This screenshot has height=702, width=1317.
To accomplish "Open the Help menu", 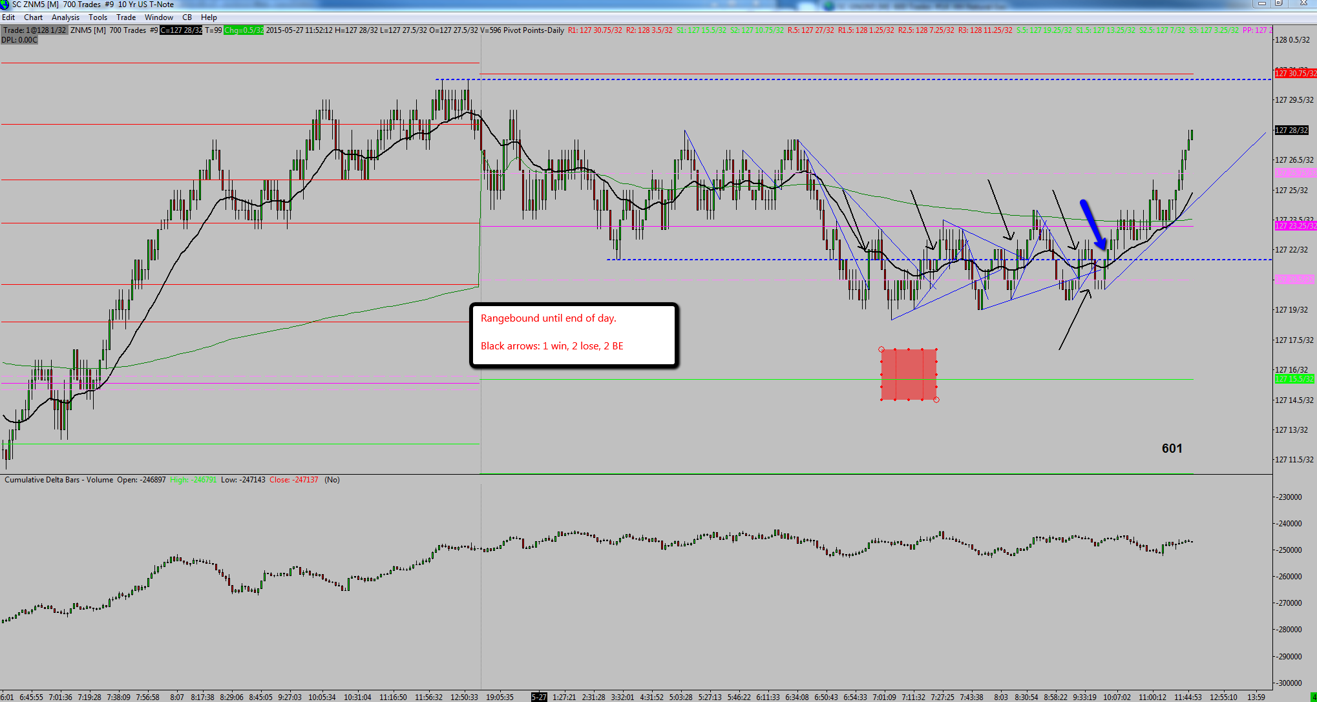I will tap(209, 17).
